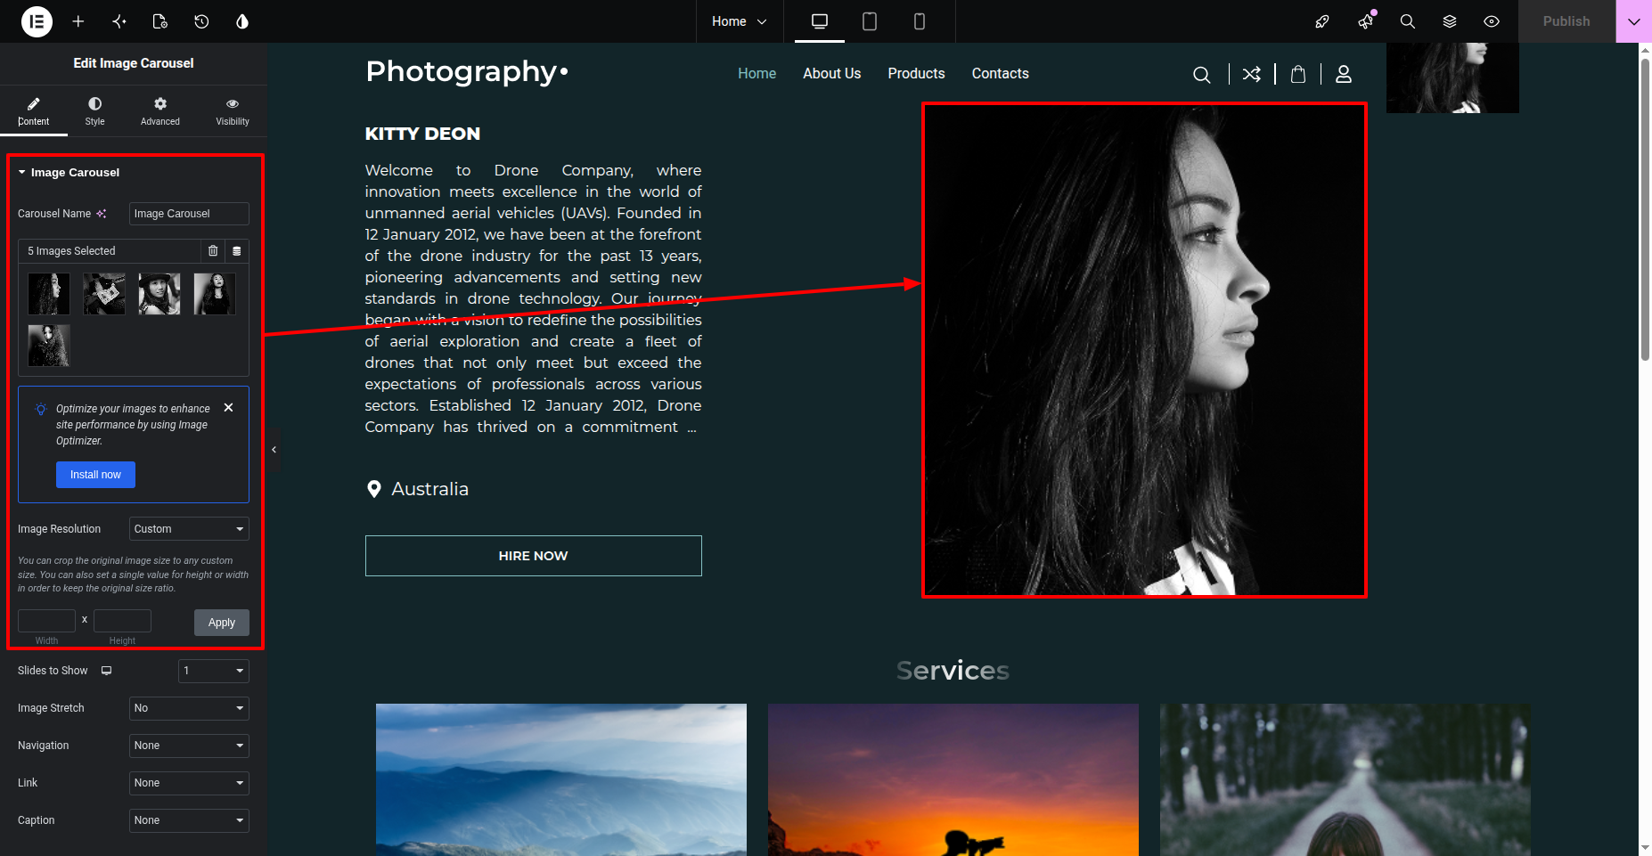Open Finder search icon in top bar
The width and height of the screenshot is (1652, 856).
1408,21
